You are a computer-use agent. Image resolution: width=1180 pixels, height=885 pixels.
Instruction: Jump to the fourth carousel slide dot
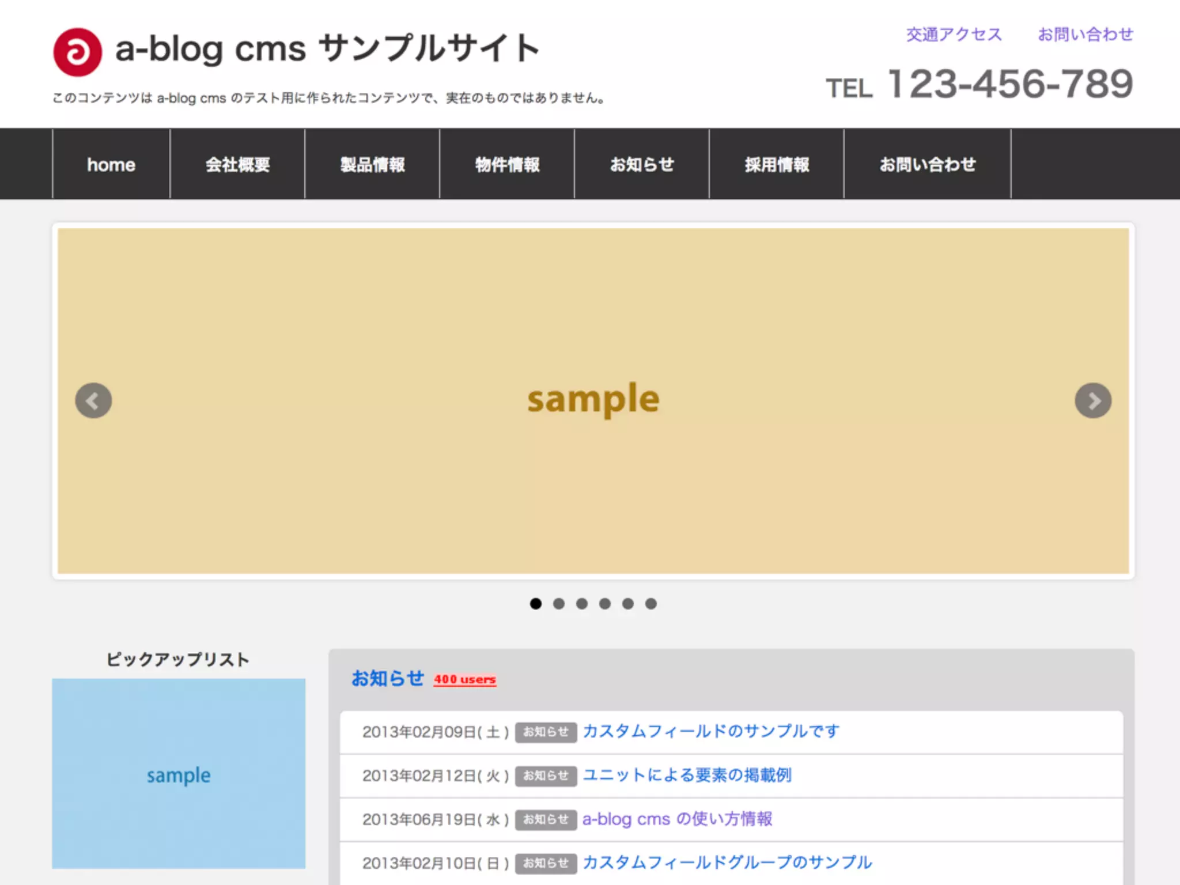(x=605, y=603)
